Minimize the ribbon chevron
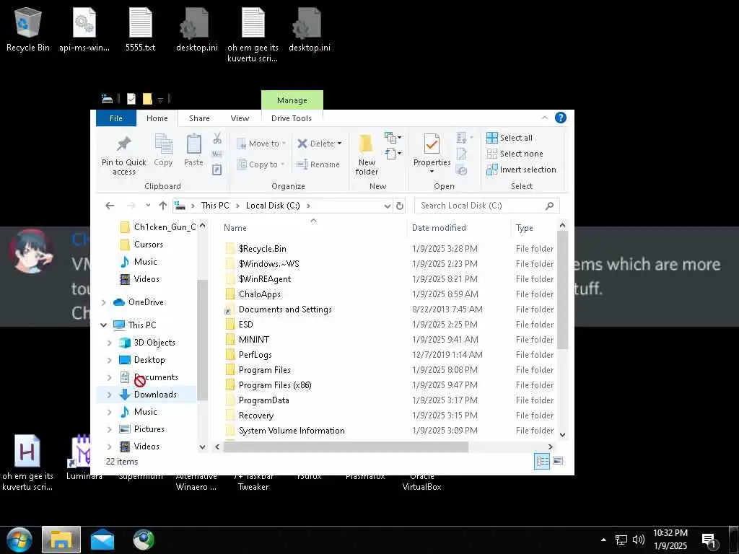This screenshot has height=554, width=739. click(545, 118)
